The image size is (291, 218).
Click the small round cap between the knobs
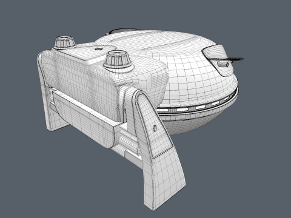pos(98,49)
